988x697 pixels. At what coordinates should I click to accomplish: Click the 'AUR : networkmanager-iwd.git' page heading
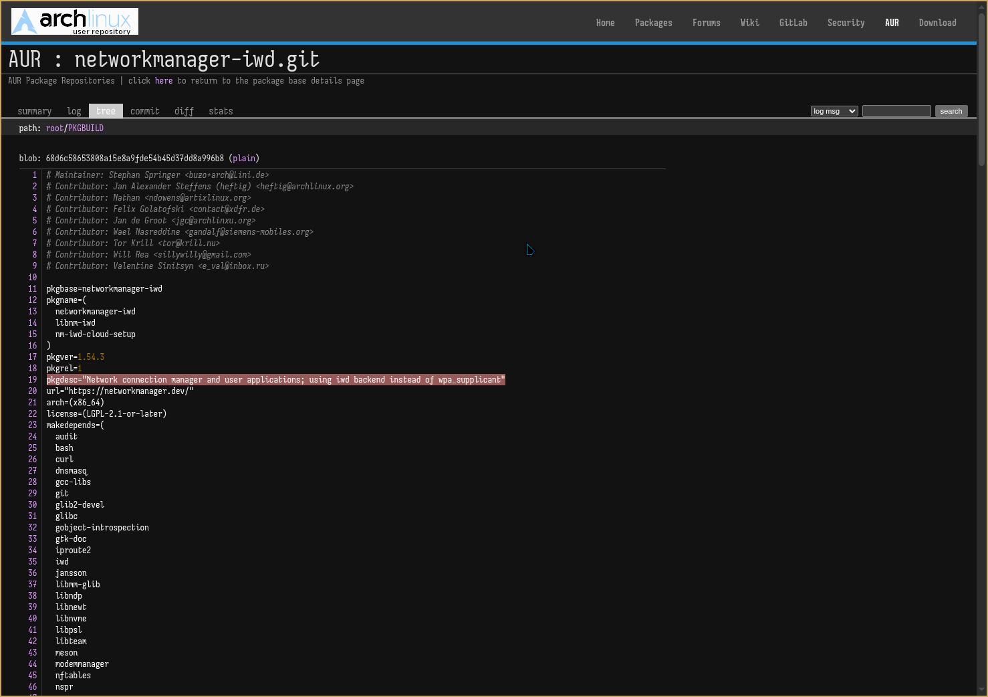click(164, 60)
